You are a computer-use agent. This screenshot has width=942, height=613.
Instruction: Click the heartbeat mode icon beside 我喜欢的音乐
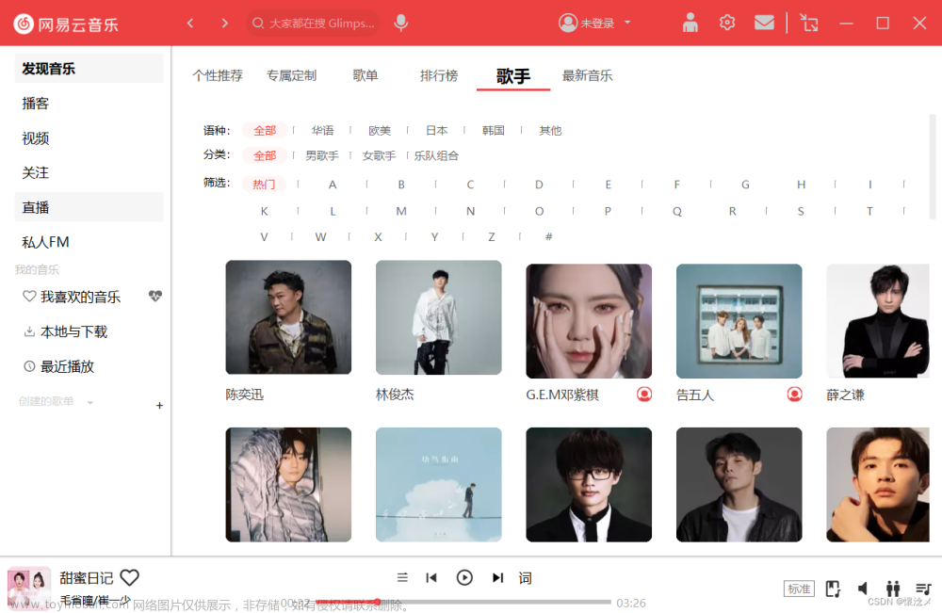click(x=155, y=296)
